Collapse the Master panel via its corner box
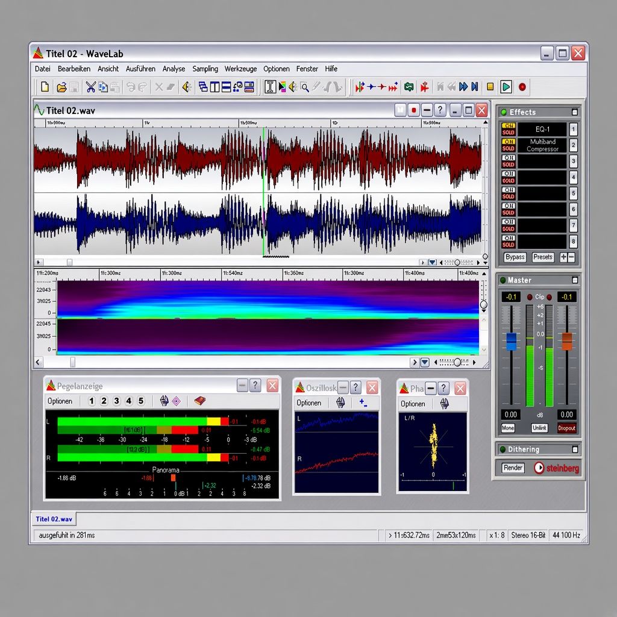617x617 pixels. [575, 280]
